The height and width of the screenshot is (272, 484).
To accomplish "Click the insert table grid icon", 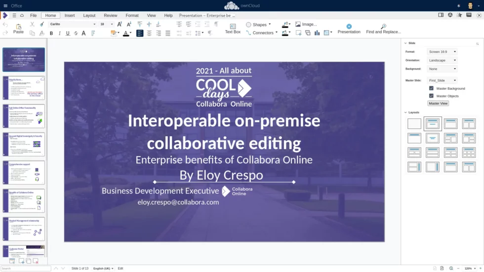I will click(326, 33).
